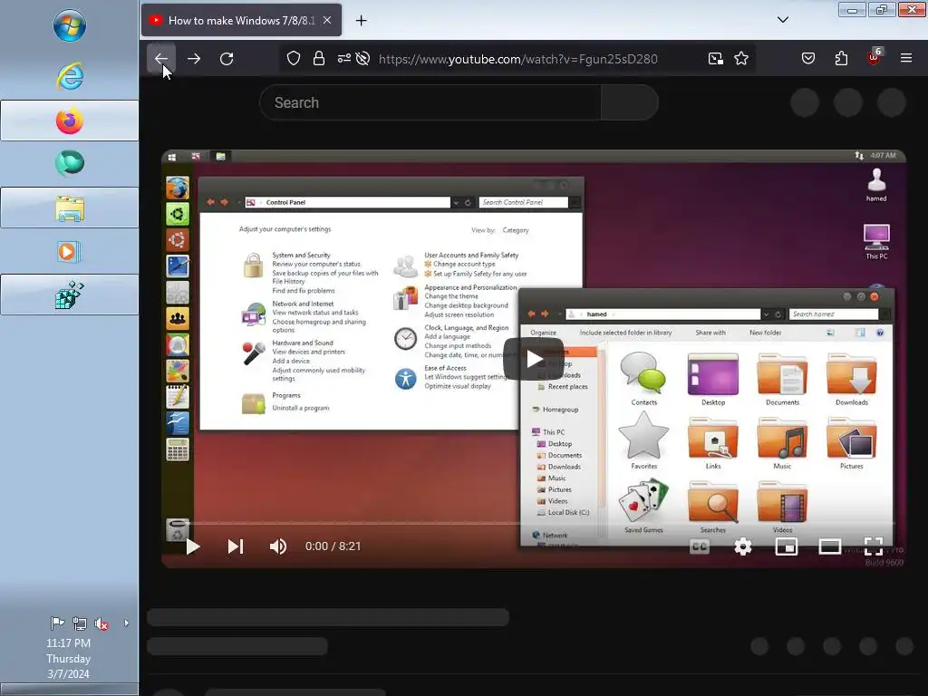
Task: Open the video settings gear
Action: 743,546
